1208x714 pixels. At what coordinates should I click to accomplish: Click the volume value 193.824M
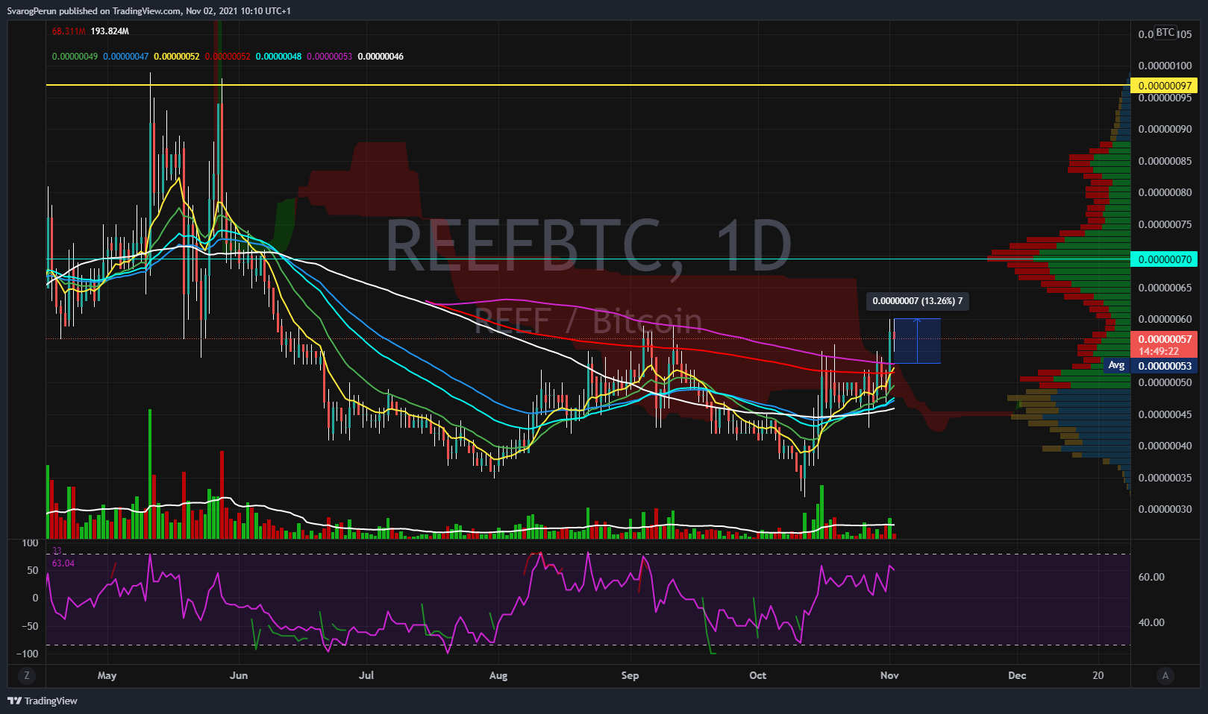click(x=110, y=31)
